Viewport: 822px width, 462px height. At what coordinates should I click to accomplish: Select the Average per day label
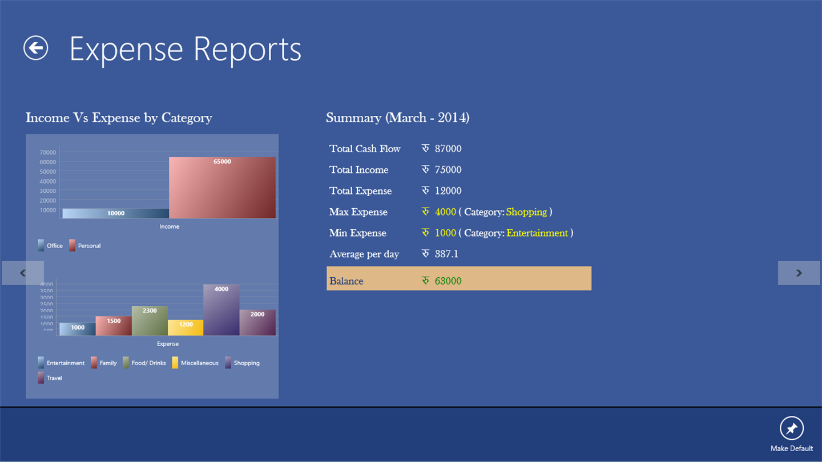coord(364,254)
